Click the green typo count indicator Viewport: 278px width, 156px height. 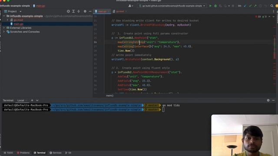coord(265,16)
